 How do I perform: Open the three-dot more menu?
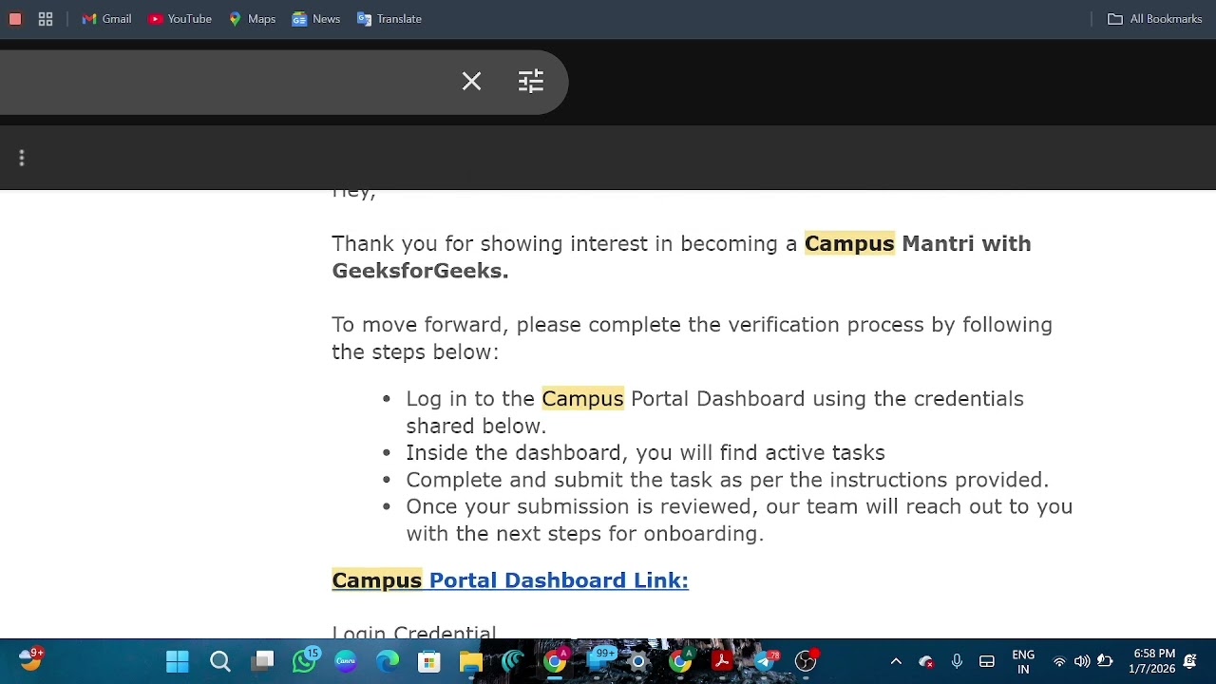click(21, 158)
